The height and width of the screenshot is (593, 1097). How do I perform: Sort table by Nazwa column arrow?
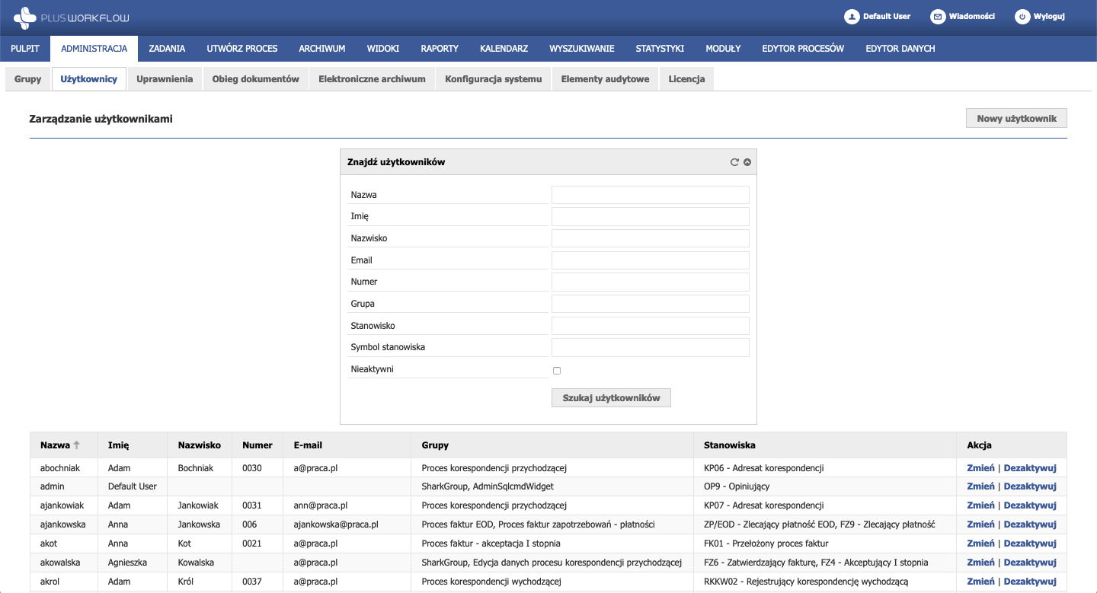point(76,445)
